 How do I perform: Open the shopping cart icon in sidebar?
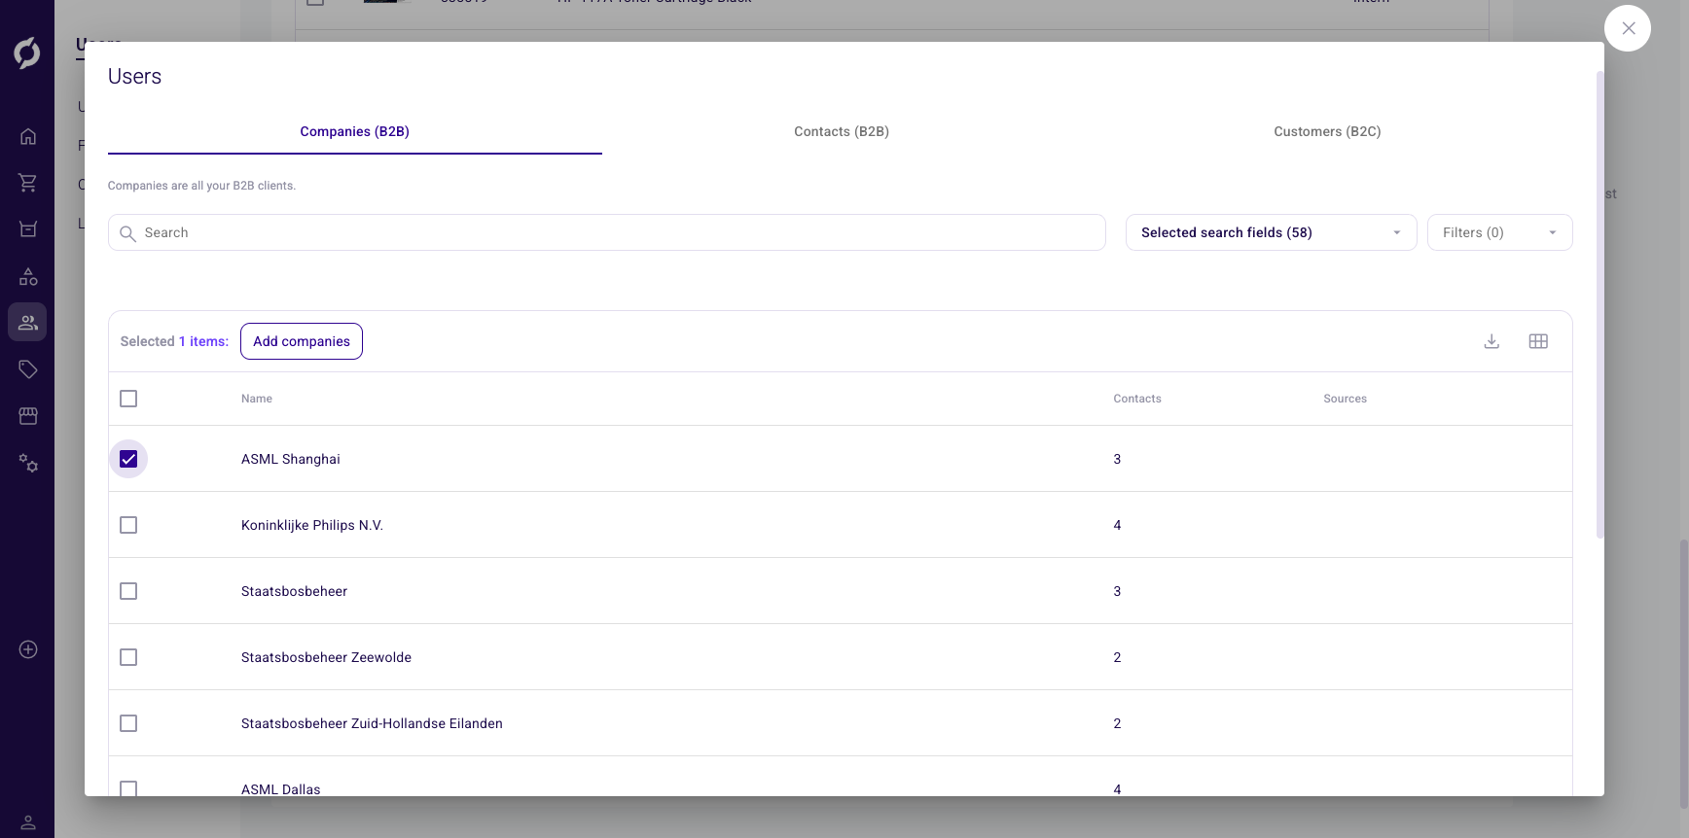coord(28,183)
